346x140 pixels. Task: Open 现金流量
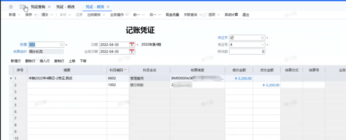172,15
